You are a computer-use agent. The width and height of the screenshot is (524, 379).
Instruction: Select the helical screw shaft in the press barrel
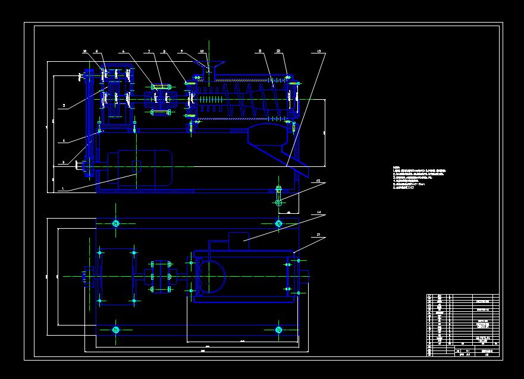[242, 99]
